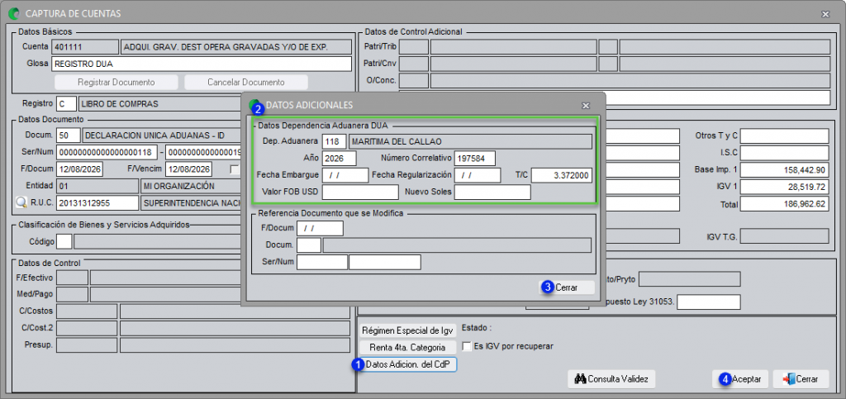Screen dimensions: 846x399
Task: Click the F/Docum field under Referencia Documento
Action: click(320, 228)
